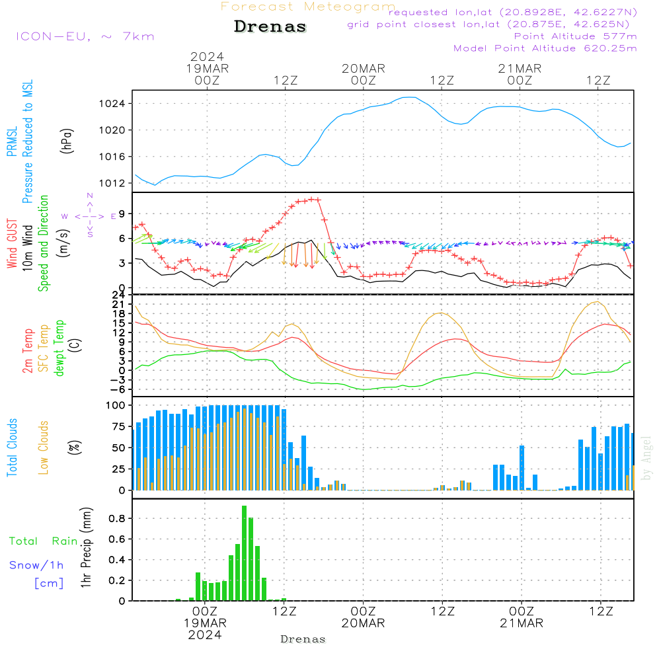Screen dimensions: 661x661
Task: Click the bold Drenas title at top
Action: point(270,27)
